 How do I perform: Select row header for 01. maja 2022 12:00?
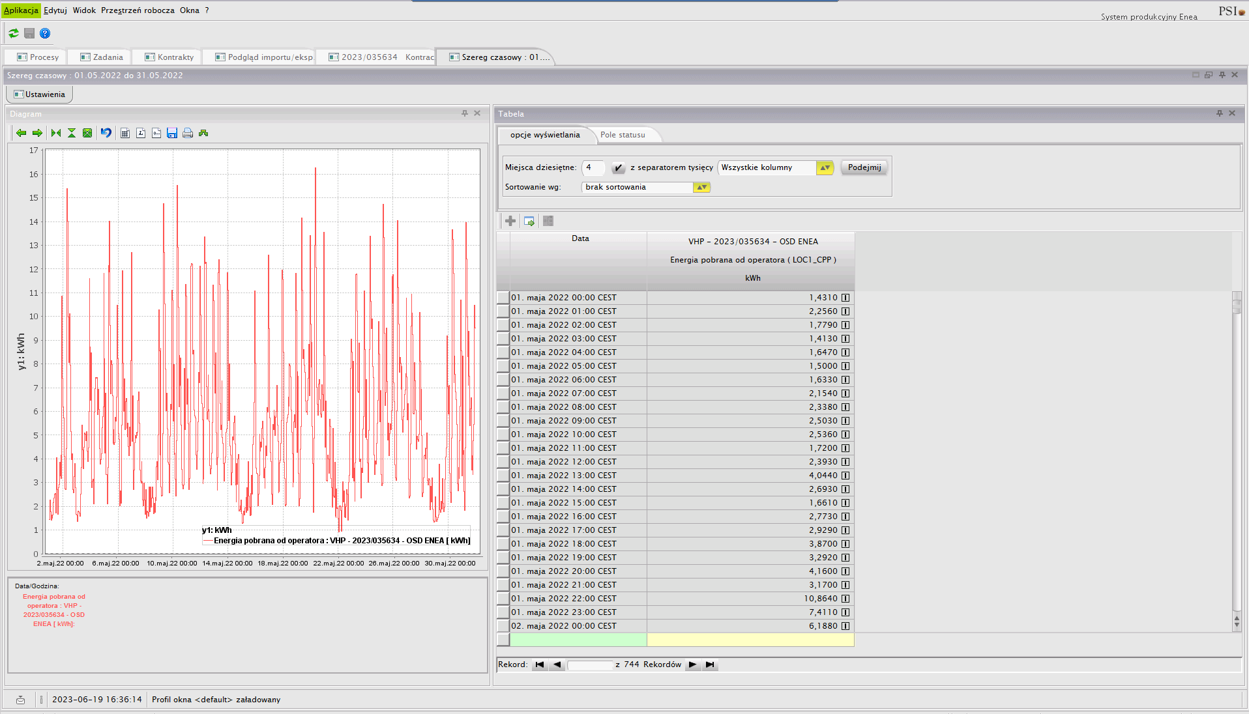pos(503,462)
